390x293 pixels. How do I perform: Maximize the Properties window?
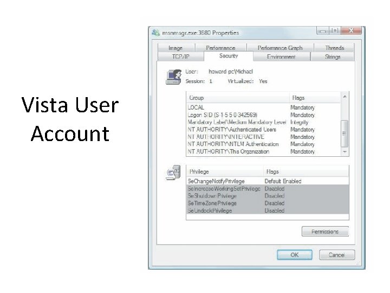pyautogui.click(x=335, y=30)
